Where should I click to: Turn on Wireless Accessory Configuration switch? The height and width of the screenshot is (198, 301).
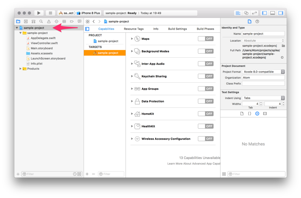[x=205, y=139]
